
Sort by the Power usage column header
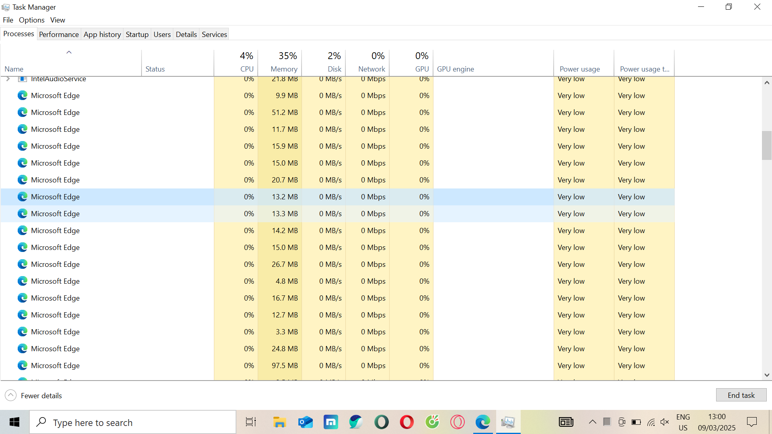coord(584,63)
